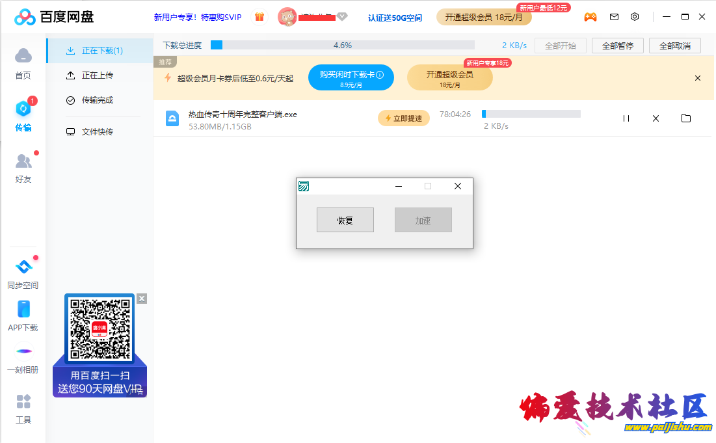
Task: Open the 好友 friends icon
Action: tap(23, 167)
